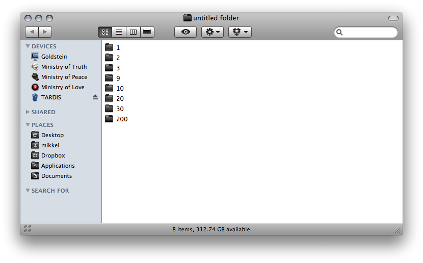Open the Action gear menu
Image resolution: width=423 pixels, height=263 pixels.
coord(213,32)
